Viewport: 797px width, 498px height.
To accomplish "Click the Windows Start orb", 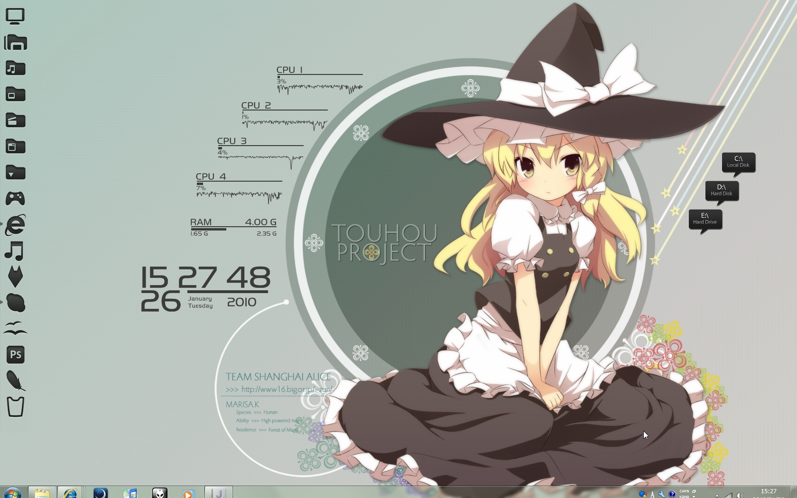I will 12,493.
